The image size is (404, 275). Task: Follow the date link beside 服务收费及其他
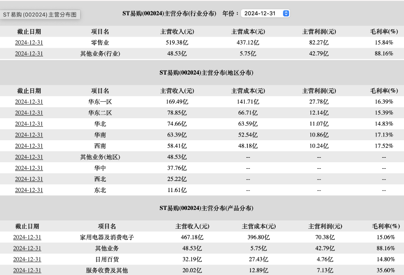27,270
